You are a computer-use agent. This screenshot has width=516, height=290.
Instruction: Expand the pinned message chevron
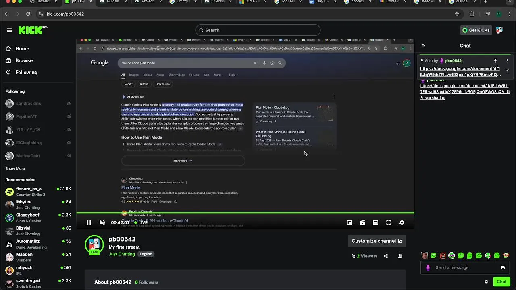507,70
